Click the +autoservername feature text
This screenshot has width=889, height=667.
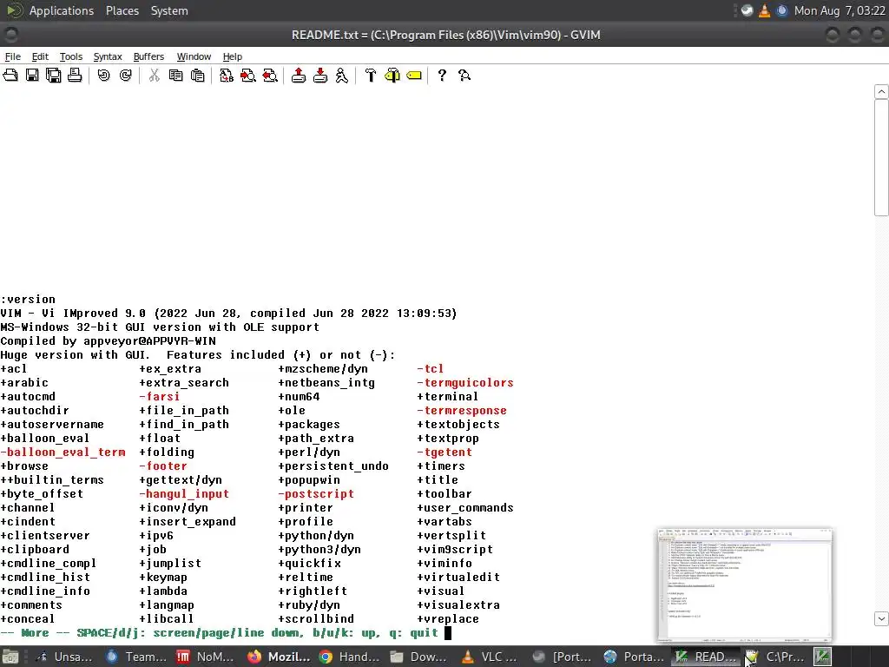click(x=52, y=424)
